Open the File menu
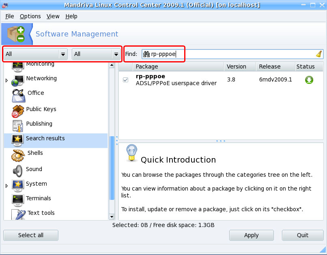Screen dimensions: 327x255 (x=10, y=16)
